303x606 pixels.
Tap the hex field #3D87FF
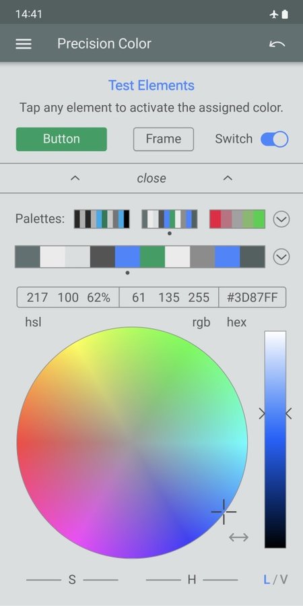click(x=252, y=297)
